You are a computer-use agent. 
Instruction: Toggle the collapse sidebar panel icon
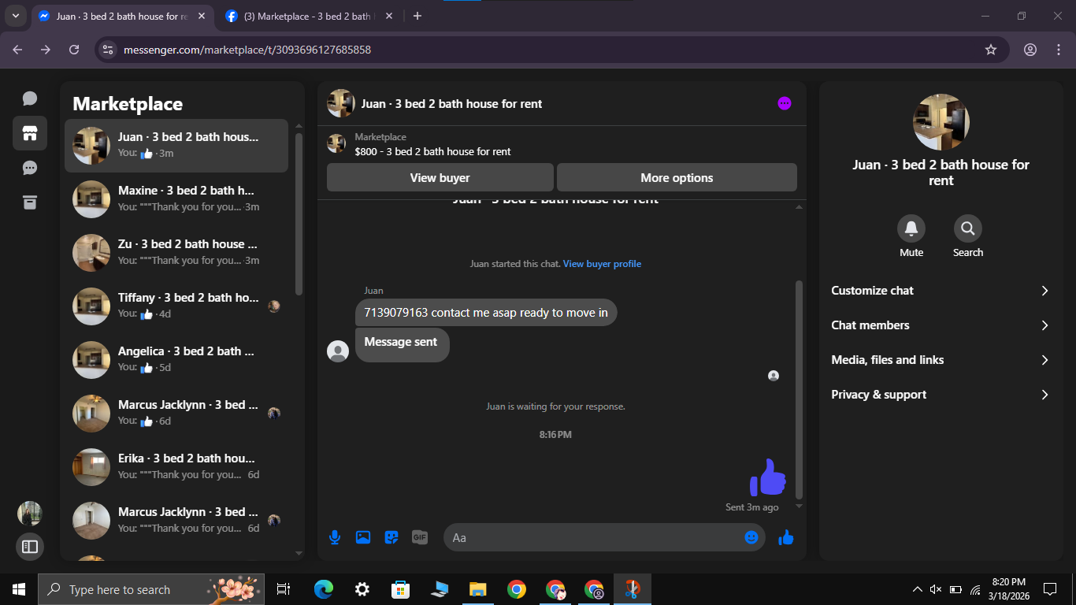pos(30,546)
